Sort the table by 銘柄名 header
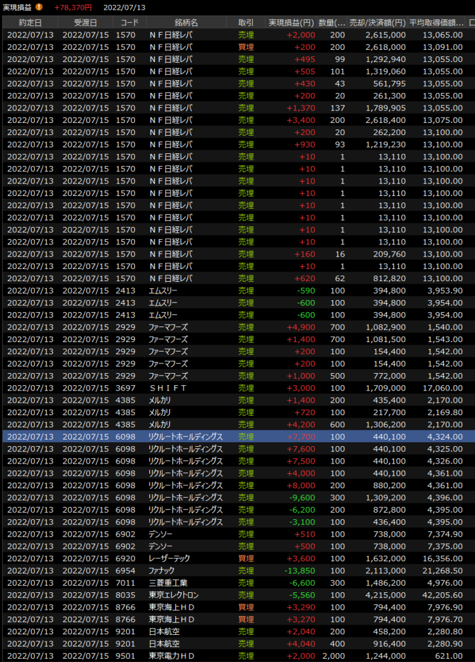 186,23
